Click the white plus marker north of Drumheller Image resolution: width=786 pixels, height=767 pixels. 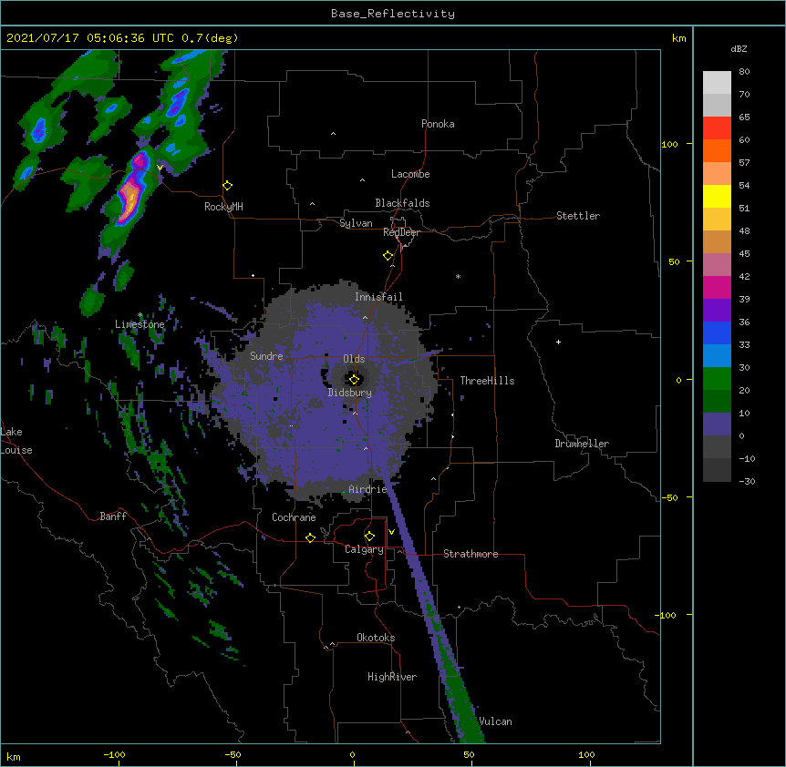pos(558,342)
